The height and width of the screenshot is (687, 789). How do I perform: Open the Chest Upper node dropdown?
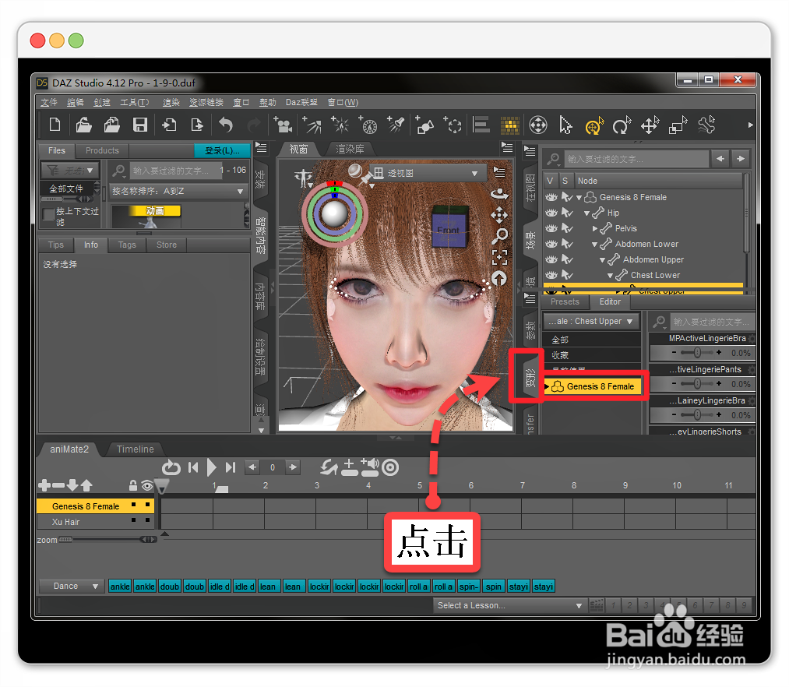tap(590, 321)
